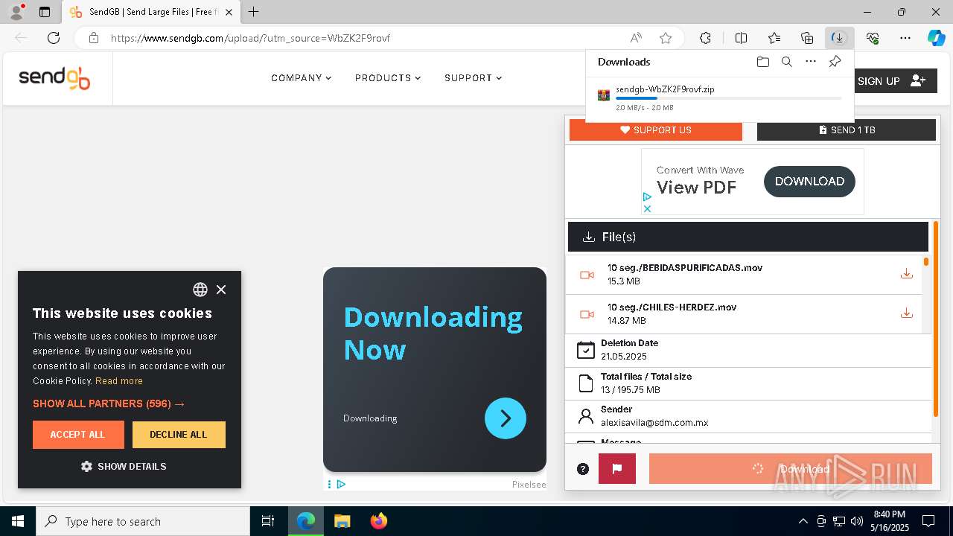The width and height of the screenshot is (953, 536).
Task: Open the Extensions puzzle icon
Action: pos(705,38)
